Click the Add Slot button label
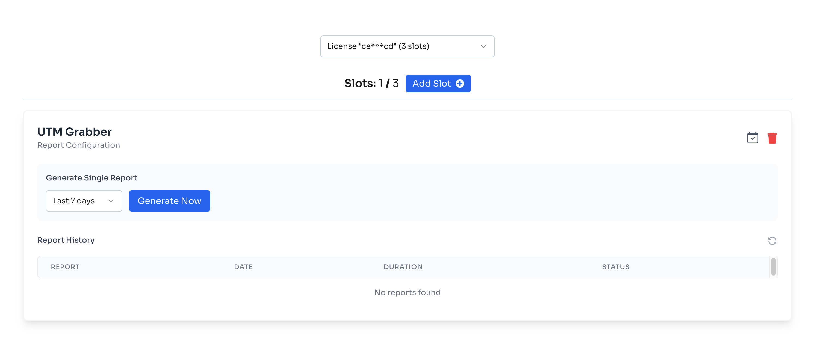The image size is (815, 356). pos(431,84)
